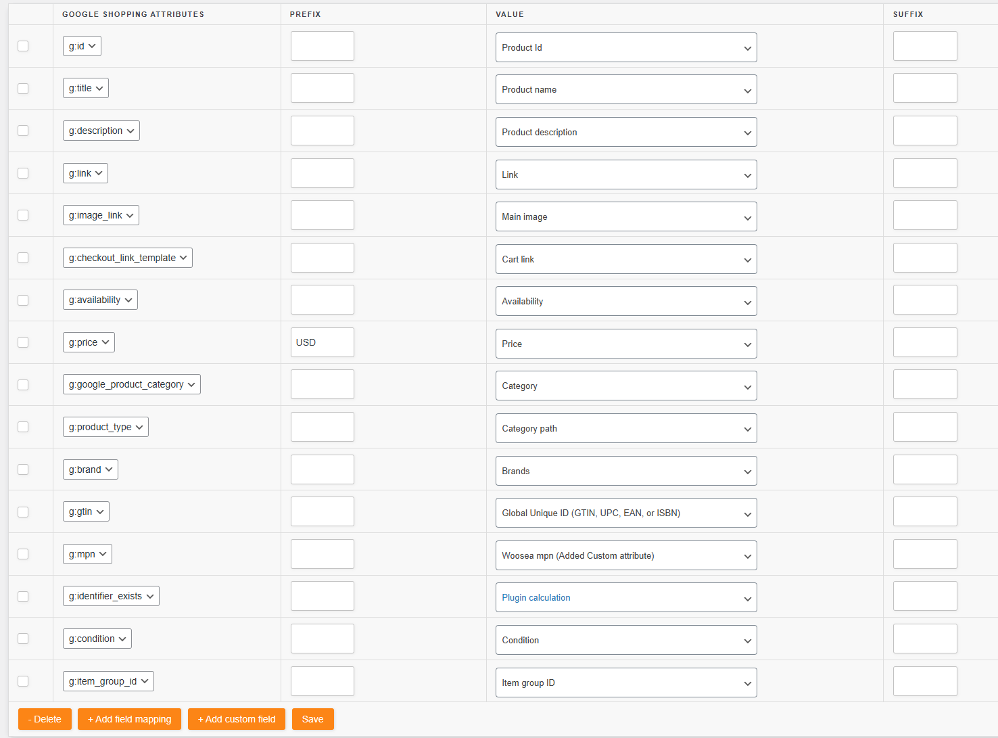
Task: Open the g:title attribute dropdown
Action: click(x=85, y=88)
